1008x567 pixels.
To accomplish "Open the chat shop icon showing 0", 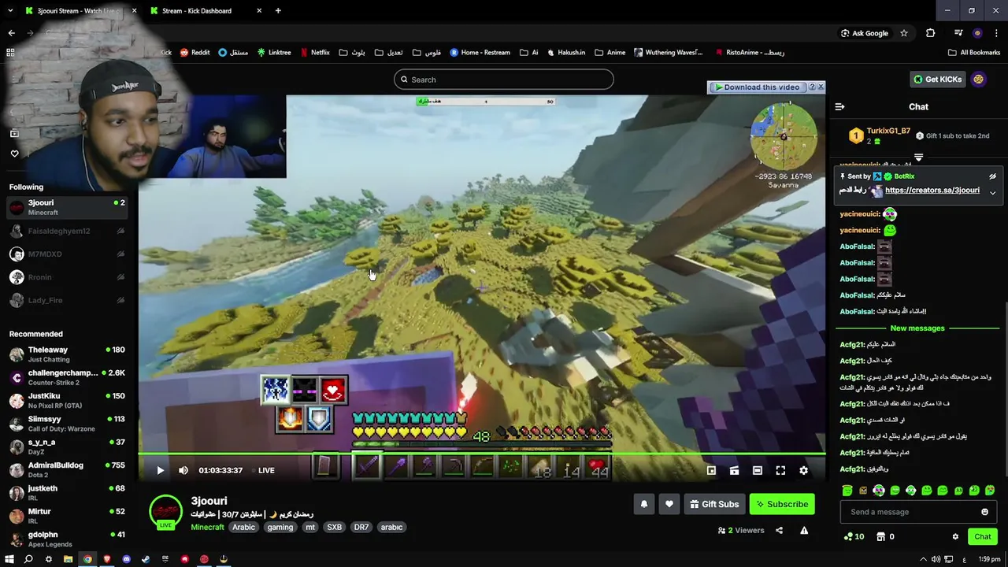I will (x=885, y=536).
